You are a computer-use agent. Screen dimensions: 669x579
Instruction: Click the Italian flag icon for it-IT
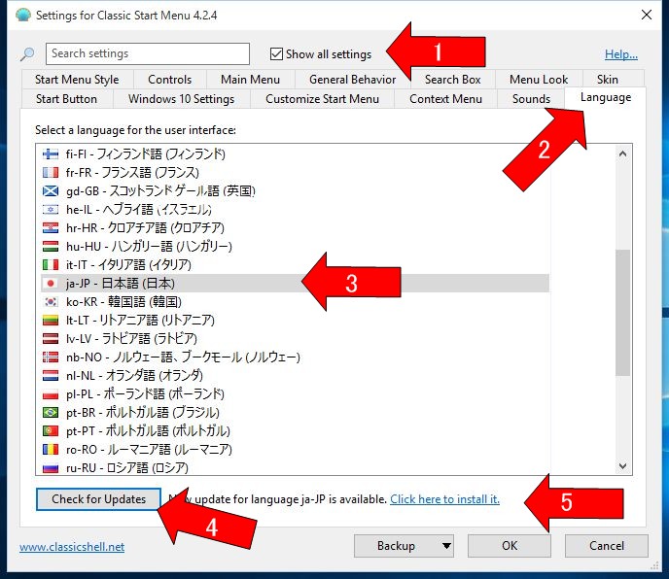point(51,265)
